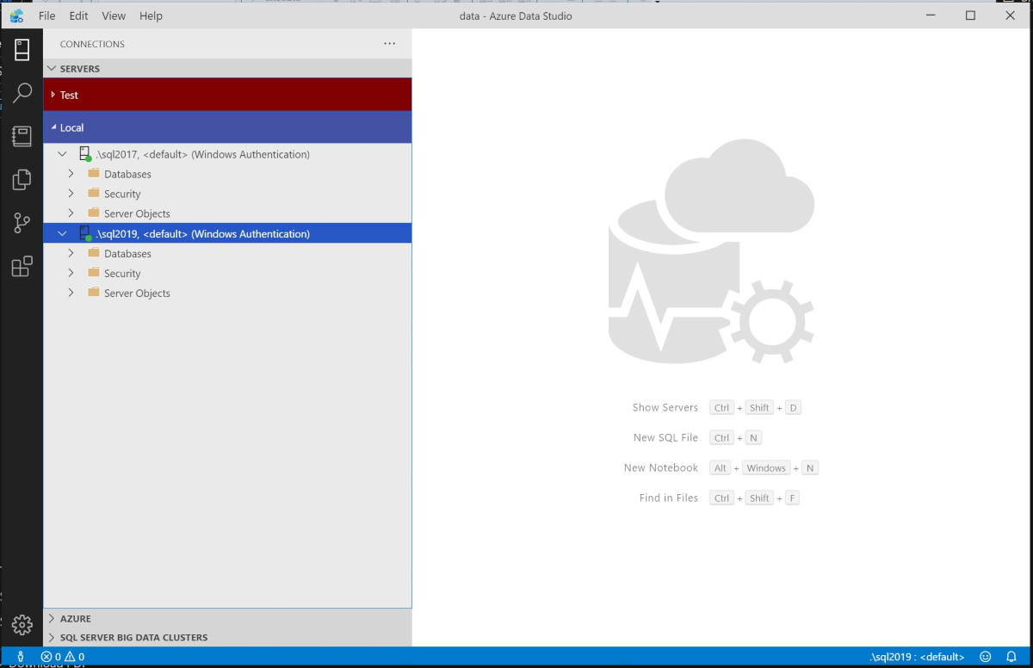The height and width of the screenshot is (668, 1033).
Task: Expand Security under .\sql2017
Action: tap(71, 194)
